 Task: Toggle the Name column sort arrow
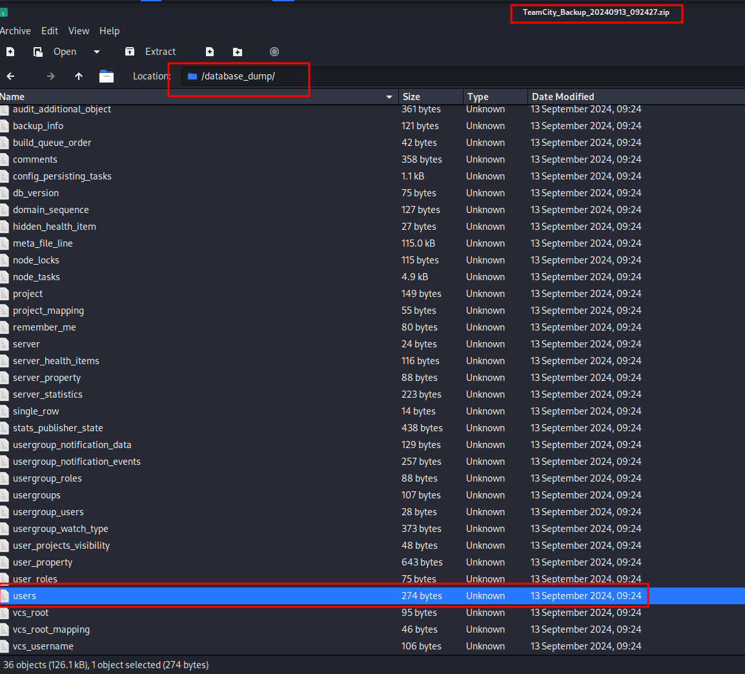pos(389,97)
